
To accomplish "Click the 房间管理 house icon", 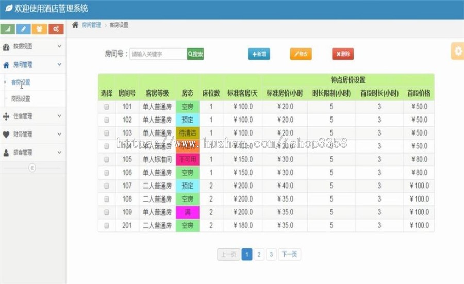I will click(x=6, y=65).
